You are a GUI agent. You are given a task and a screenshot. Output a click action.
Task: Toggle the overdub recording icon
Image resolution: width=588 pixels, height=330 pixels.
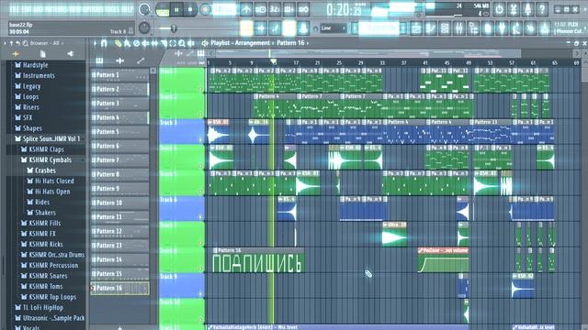coord(288,10)
